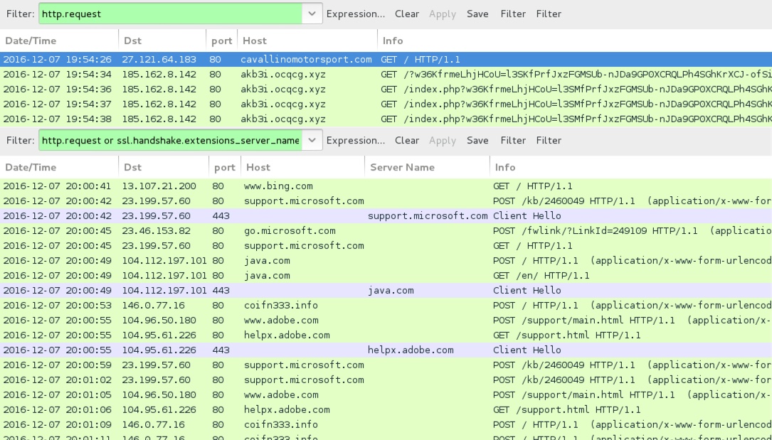The image size is (772, 440).
Task: Click the Date/Time header above the 20:00:41 row
Action: click(x=59, y=167)
